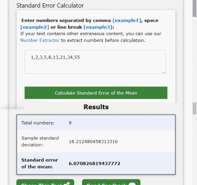The width and height of the screenshot is (197, 185).
Task: Click the Standard Error Calculator title
Action: coord(50,6)
